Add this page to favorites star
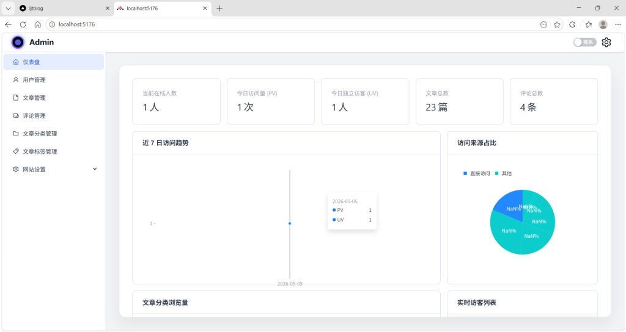The height and width of the screenshot is (332, 626). point(557,24)
